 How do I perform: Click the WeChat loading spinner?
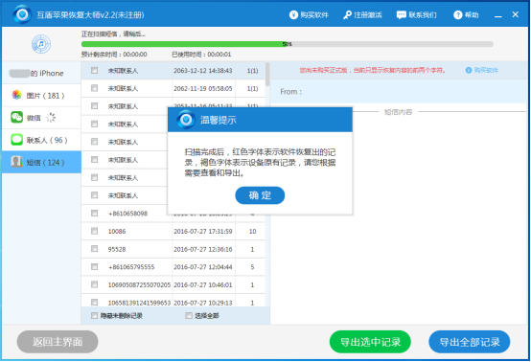[51, 118]
